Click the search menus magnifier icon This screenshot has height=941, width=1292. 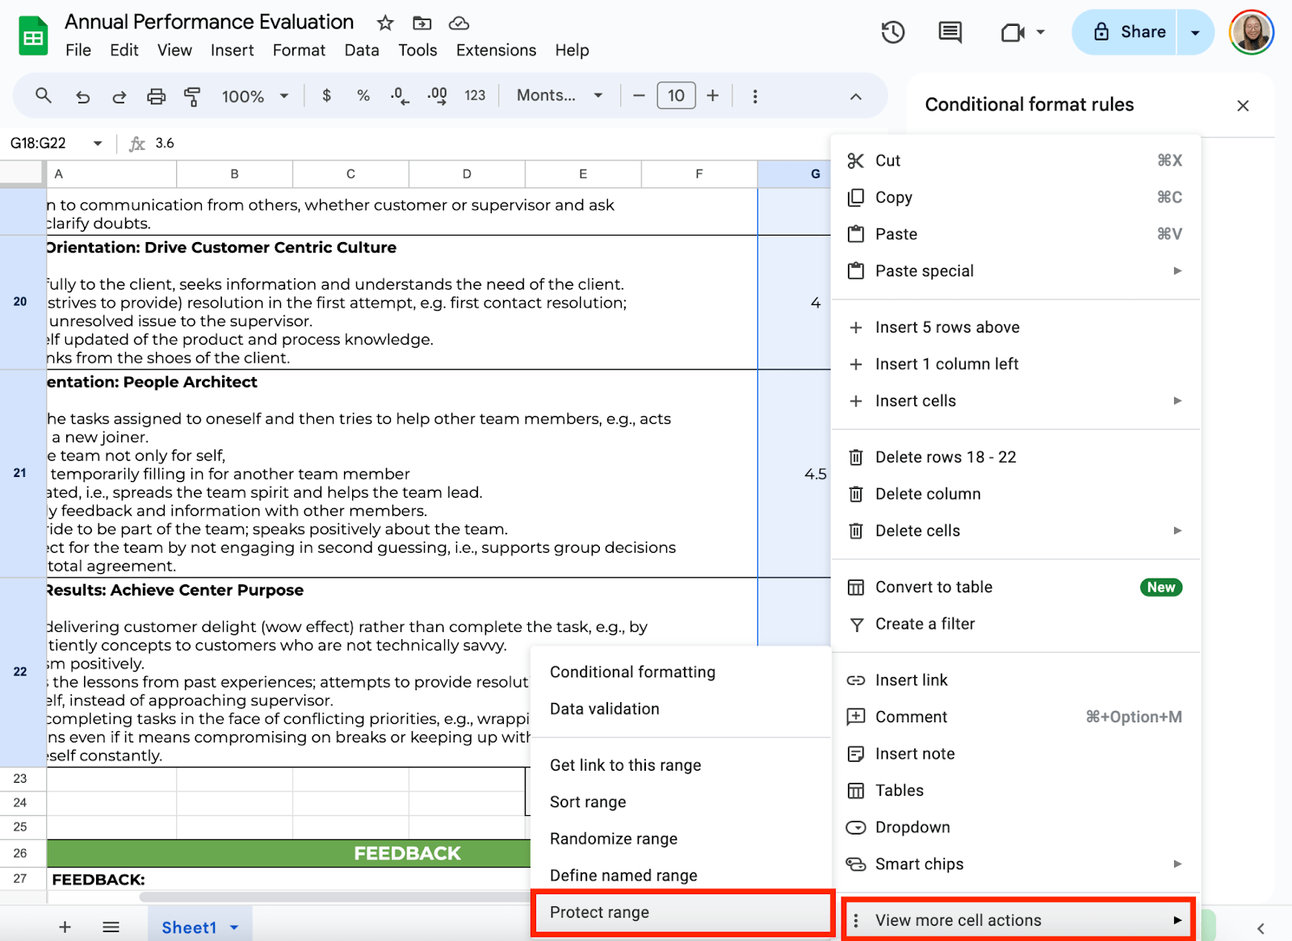coord(44,96)
